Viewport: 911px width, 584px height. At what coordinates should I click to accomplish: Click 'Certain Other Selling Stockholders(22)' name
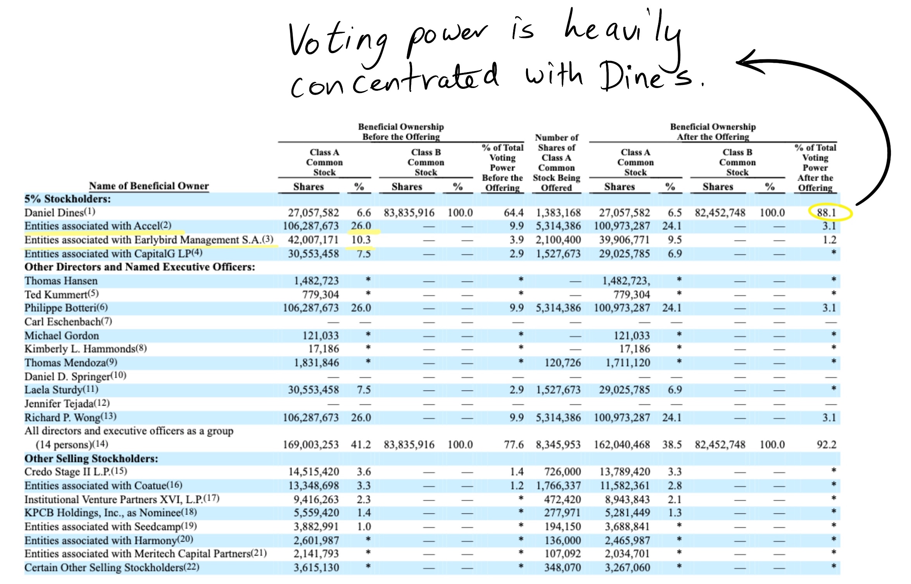coord(112,567)
